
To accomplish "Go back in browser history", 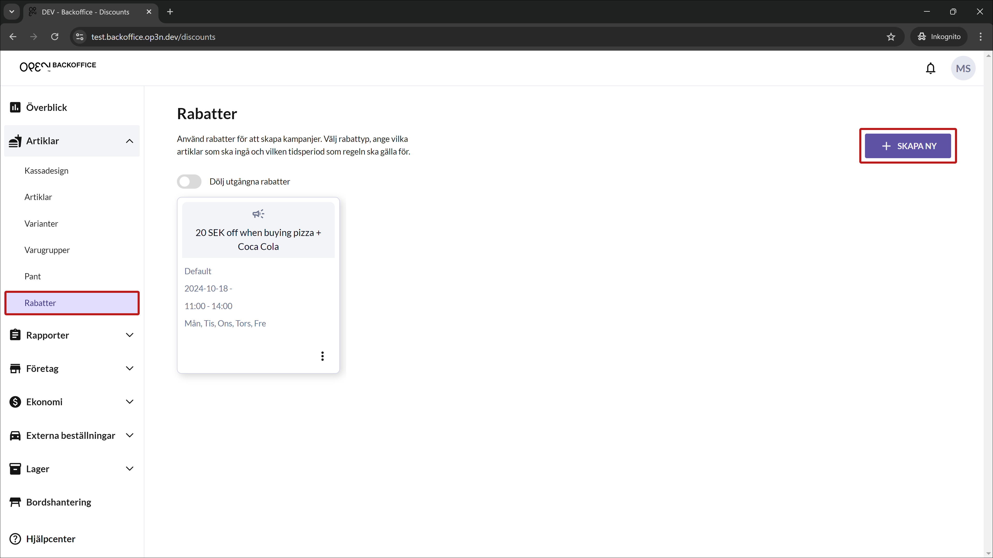I will (13, 37).
